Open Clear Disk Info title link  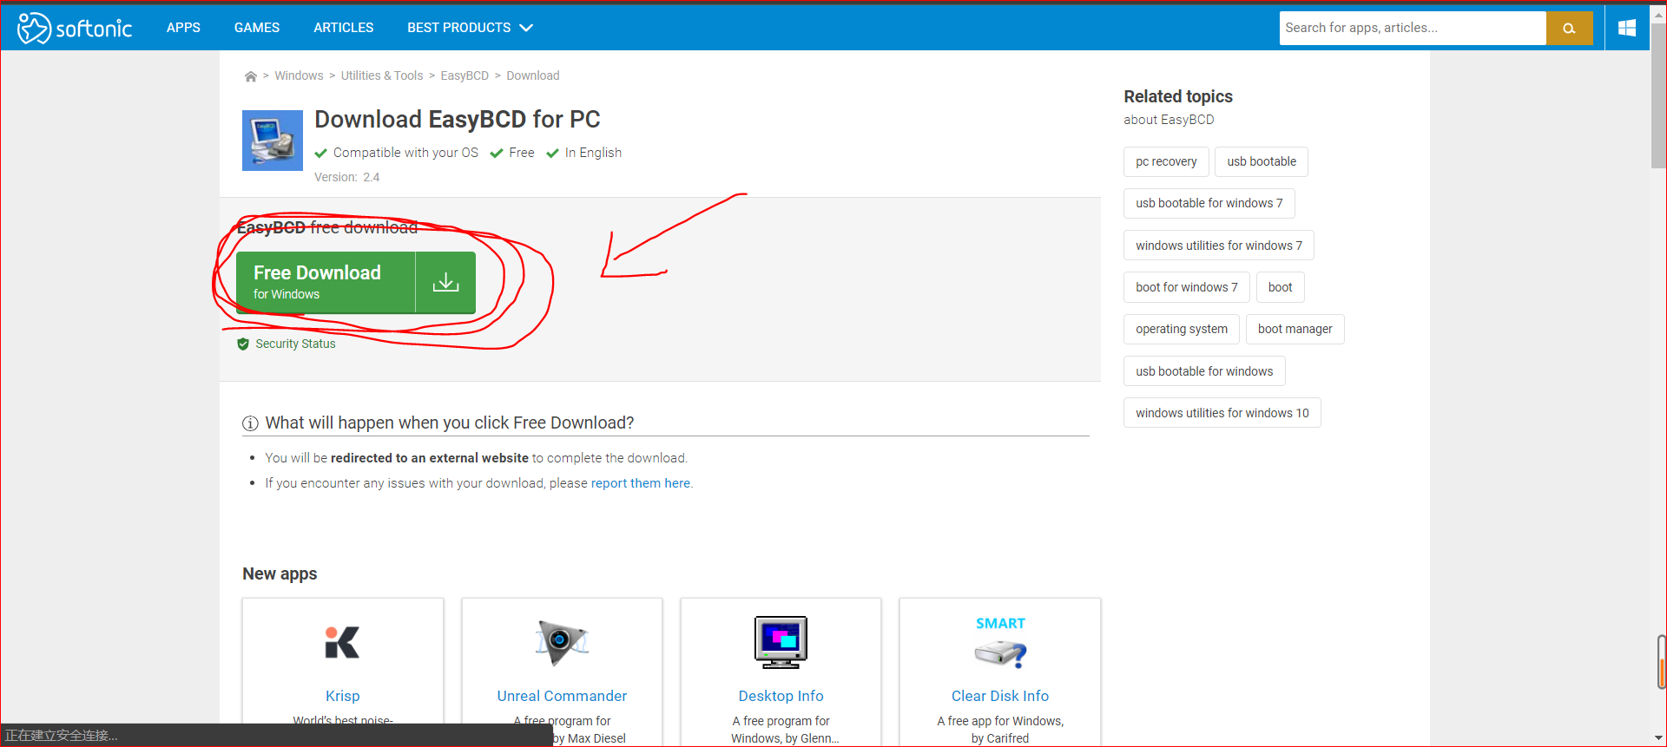tap(1000, 696)
